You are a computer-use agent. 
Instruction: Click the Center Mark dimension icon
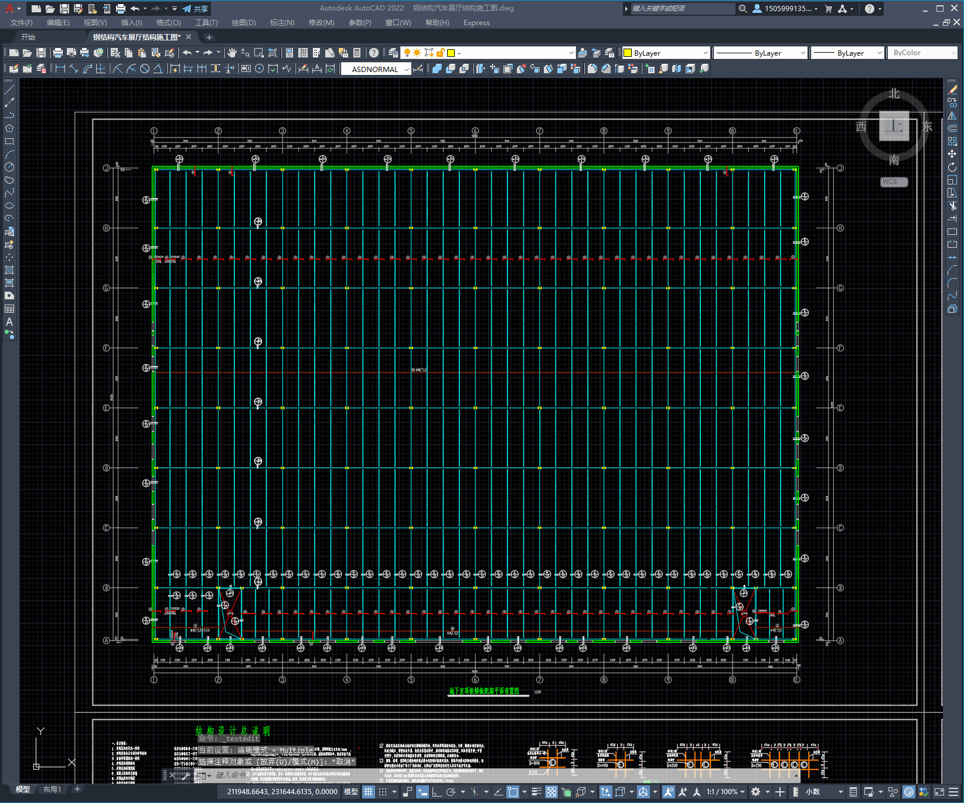point(259,69)
